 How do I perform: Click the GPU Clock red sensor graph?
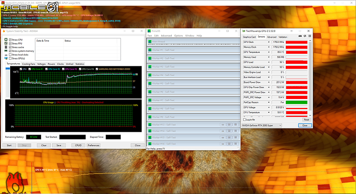296,42
